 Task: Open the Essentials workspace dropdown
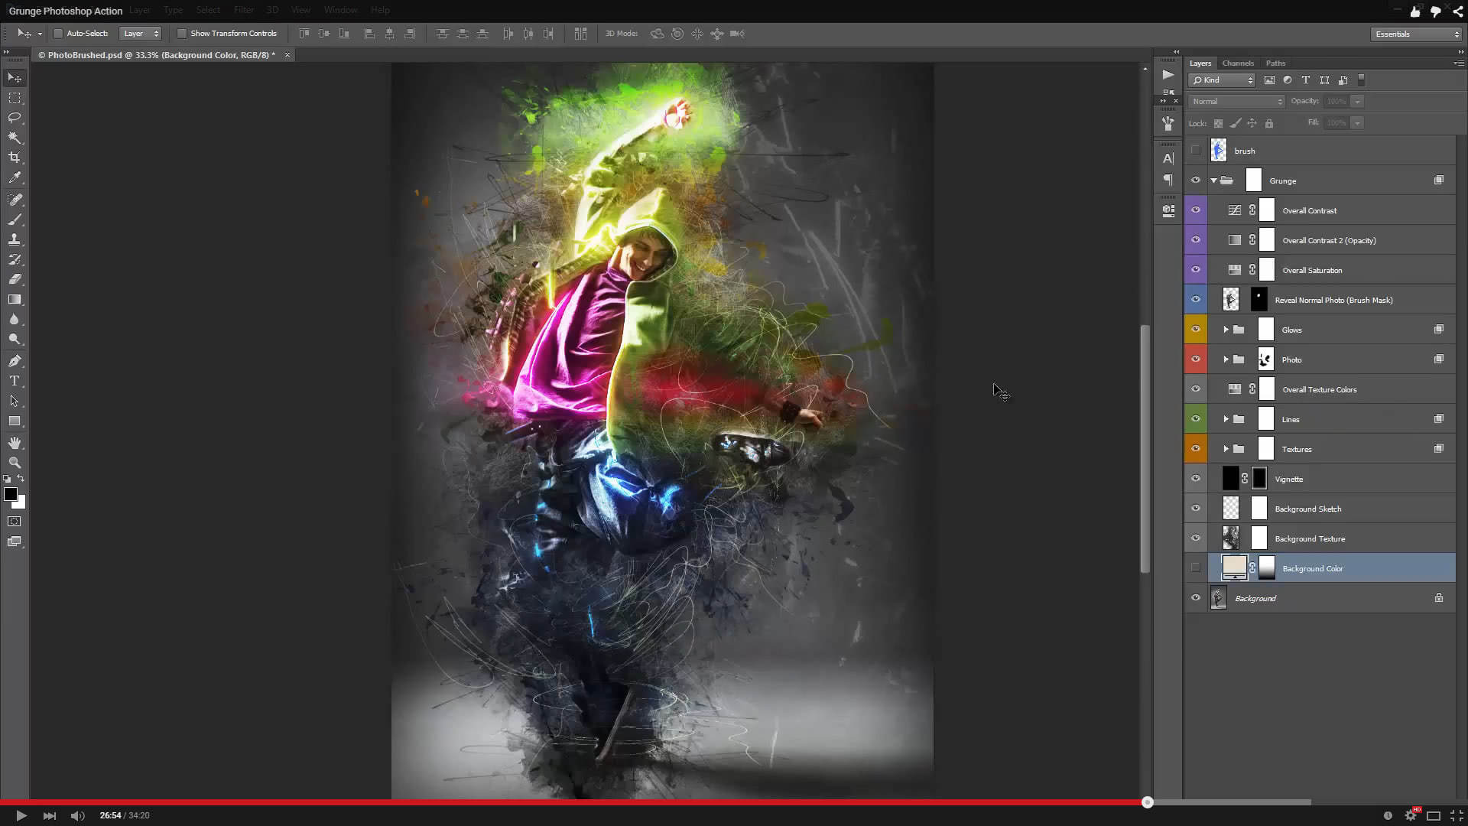pyautogui.click(x=1416, y=34)
